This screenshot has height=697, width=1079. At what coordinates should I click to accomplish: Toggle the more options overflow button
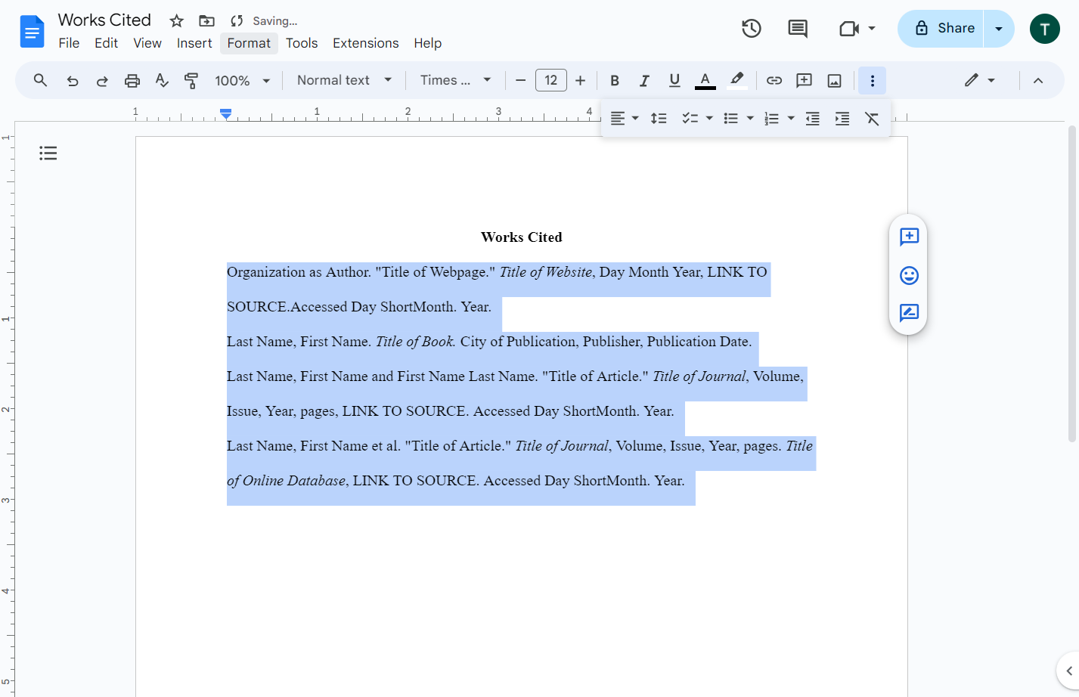tap(872, 81)
